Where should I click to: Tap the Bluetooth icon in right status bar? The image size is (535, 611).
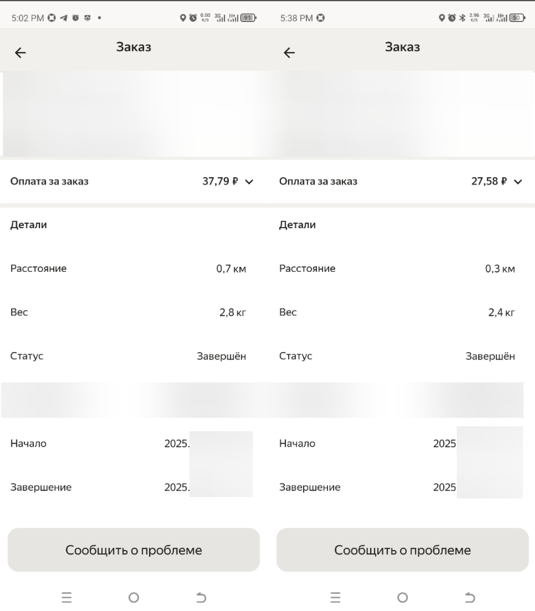click(462, 18)
